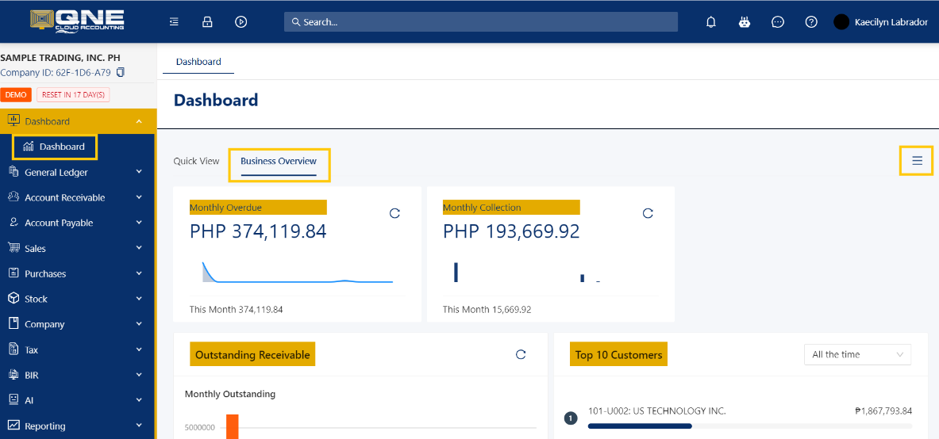Click the Monthly Collection bar chart
Screen dimensions: 939x439
[527, 272]
